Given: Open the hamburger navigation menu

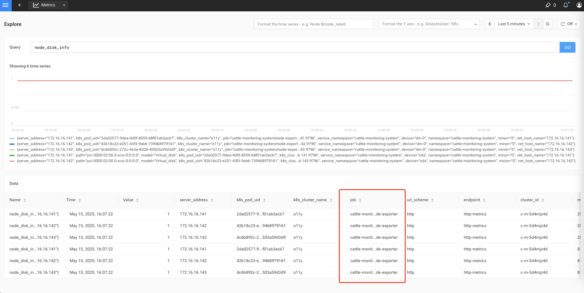Looking at the screenshot, I should pyautogui.click(x=5, y=5).
